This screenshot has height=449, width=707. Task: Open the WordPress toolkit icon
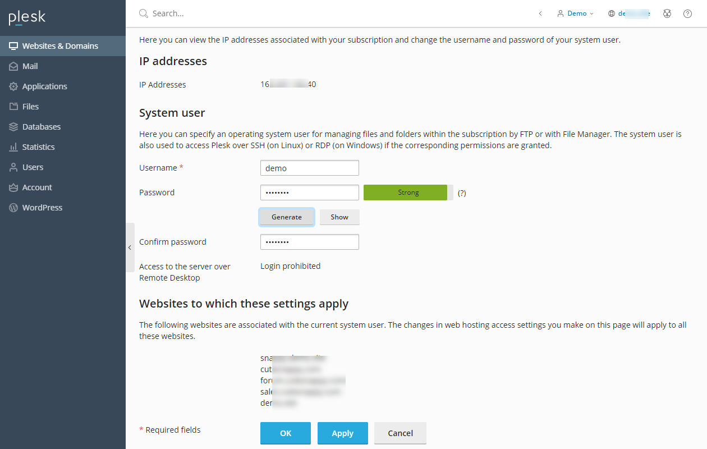pyautogui.click(x=12, y=207)
